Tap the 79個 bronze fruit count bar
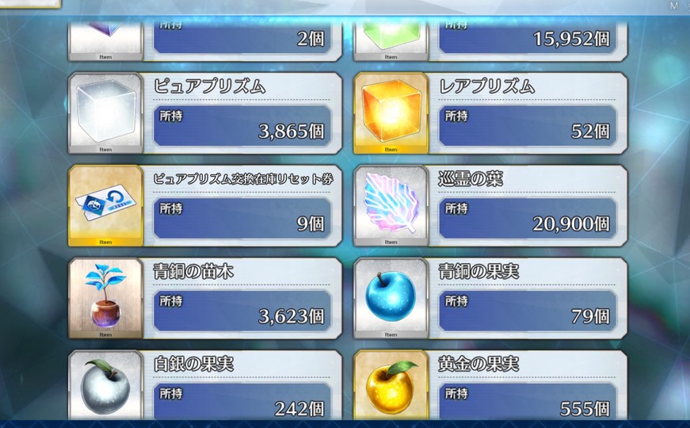This screenshot has width=690, height=428. point(527,311)
